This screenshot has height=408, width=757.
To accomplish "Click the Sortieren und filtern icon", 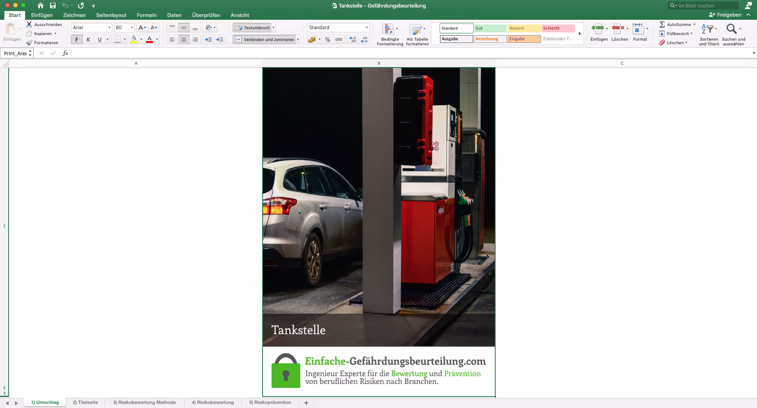I will (x=709, y=34).
